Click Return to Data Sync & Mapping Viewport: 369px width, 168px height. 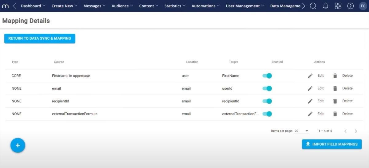[40, 38]
